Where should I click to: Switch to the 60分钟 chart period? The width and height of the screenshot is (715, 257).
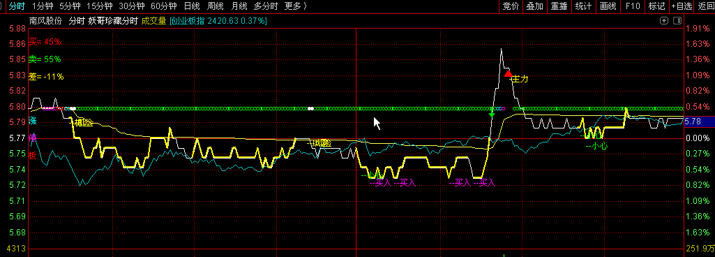(x=163, y=6)
